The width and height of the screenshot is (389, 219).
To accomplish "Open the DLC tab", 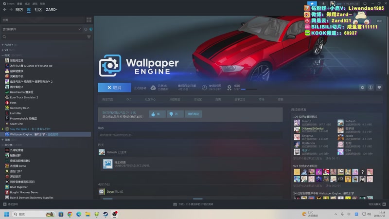I will coord(129,99).
